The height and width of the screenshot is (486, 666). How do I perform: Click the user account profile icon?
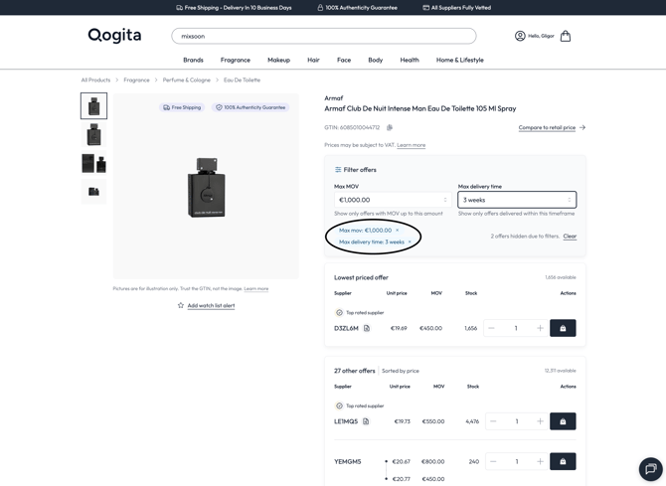[520, 36]
